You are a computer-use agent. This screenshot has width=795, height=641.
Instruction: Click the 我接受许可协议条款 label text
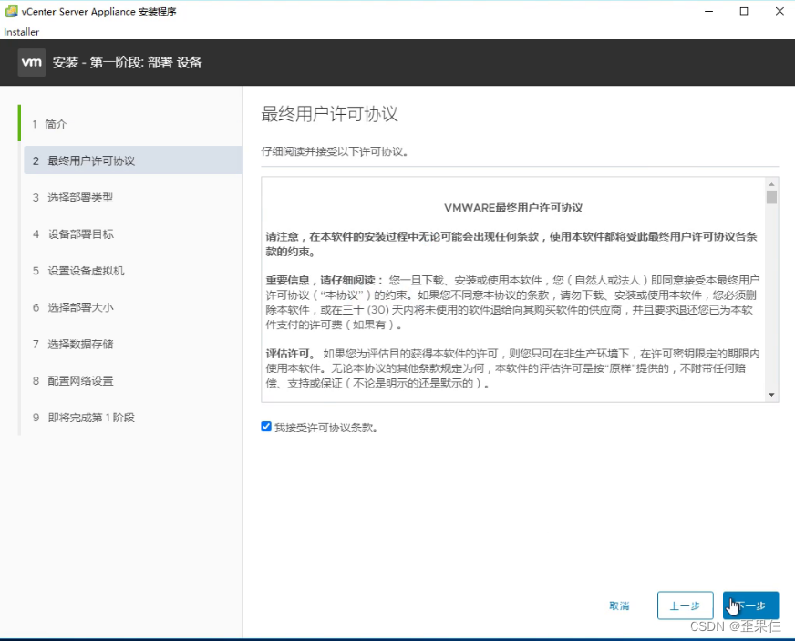325,428
